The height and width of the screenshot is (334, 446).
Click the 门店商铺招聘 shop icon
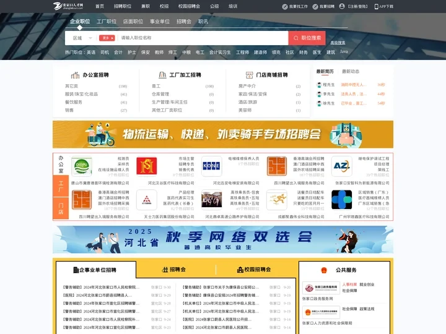coord(249,75)
